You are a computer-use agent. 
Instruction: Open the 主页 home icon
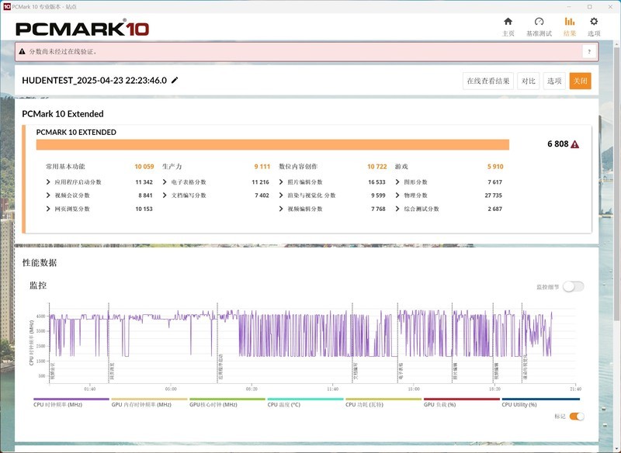508,22
